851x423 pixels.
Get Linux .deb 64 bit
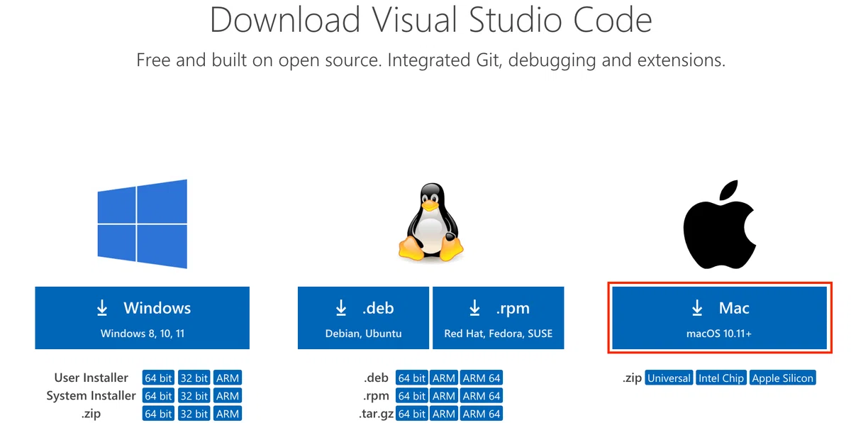point(412,378)
